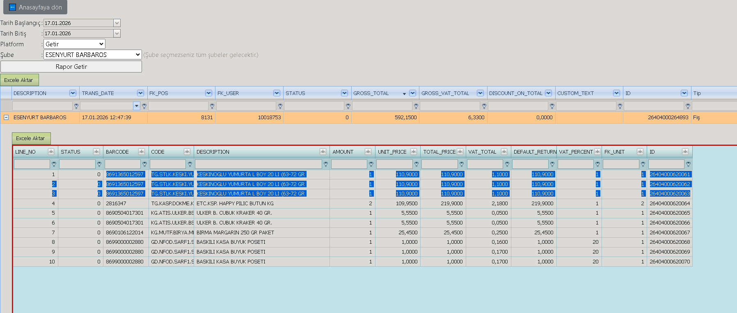737x313 pixels.
Task: Open the Platform dropdown showing Getir
Action: pos(74,44)
